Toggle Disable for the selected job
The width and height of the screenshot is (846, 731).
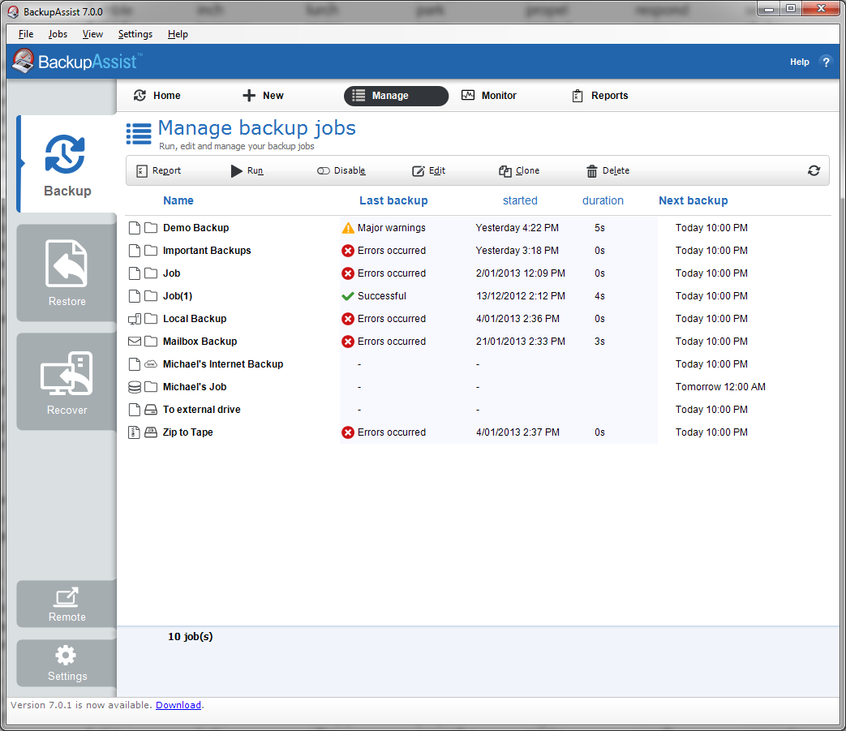341,170
